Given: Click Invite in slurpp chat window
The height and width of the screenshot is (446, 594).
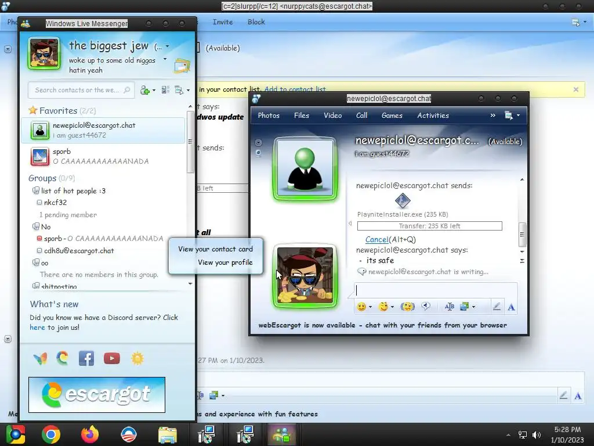Looking at the screenshot, I should point(223,22).
